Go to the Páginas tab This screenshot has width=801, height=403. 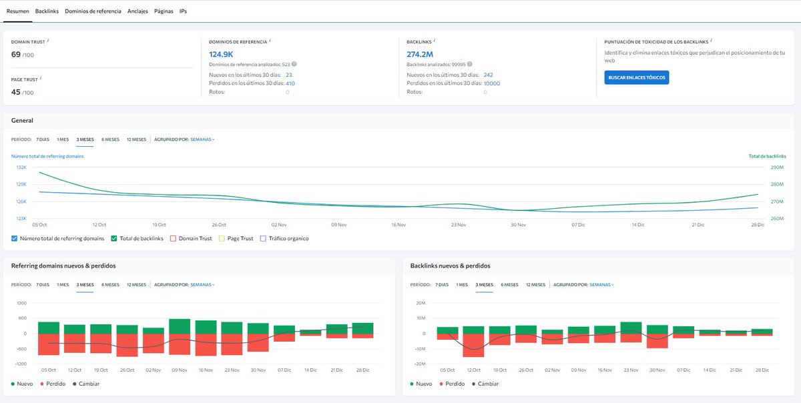coord(164,11)
